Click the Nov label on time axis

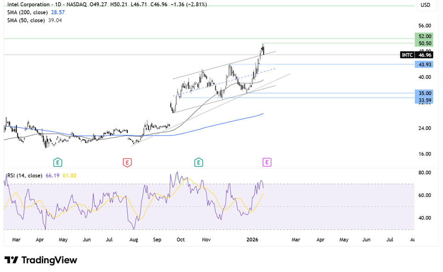click(206, 239)
